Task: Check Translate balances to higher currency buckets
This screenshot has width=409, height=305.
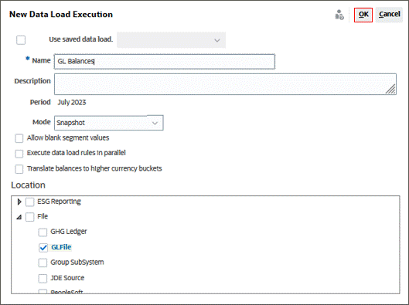Action: coord(19,169)
